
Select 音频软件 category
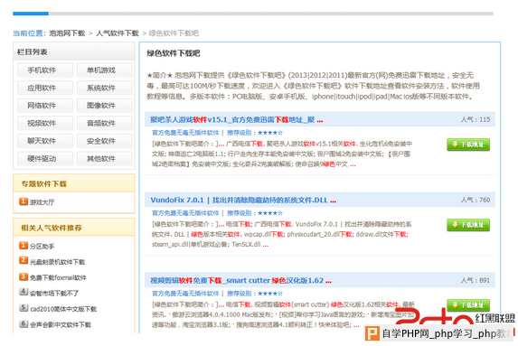point(104,123)
